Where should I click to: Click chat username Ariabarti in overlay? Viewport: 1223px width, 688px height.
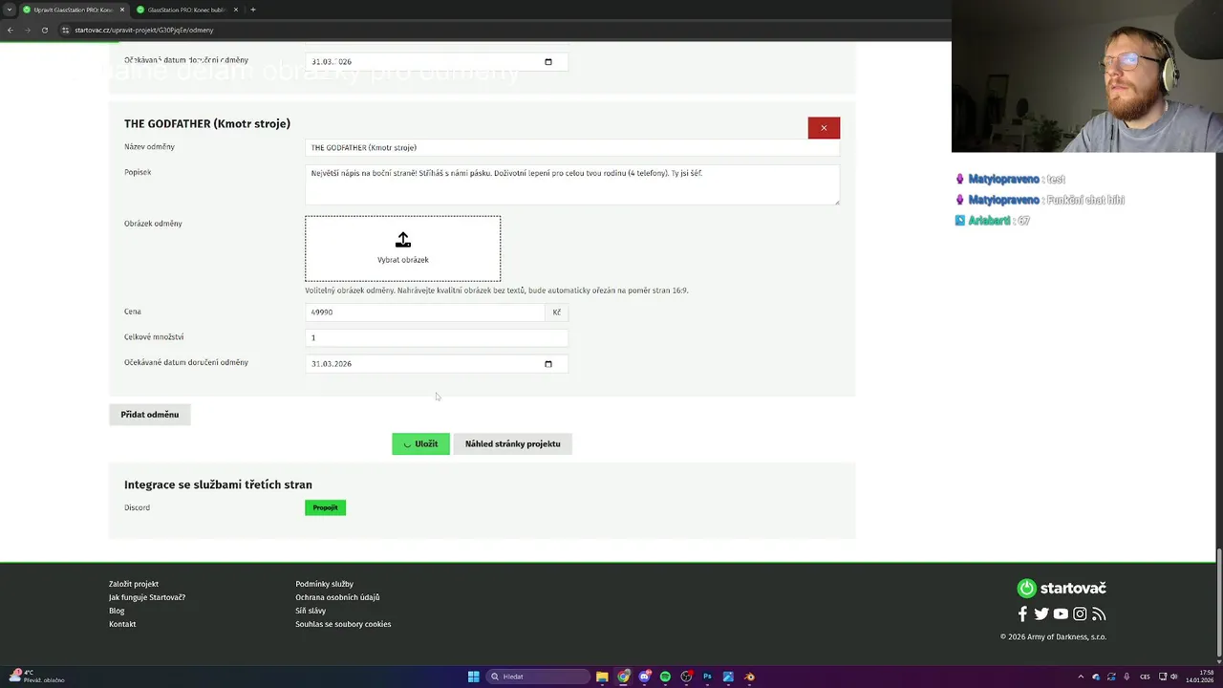click(989, 221)
